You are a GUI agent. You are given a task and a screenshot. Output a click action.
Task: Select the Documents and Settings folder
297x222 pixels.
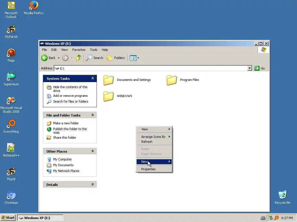127,80
